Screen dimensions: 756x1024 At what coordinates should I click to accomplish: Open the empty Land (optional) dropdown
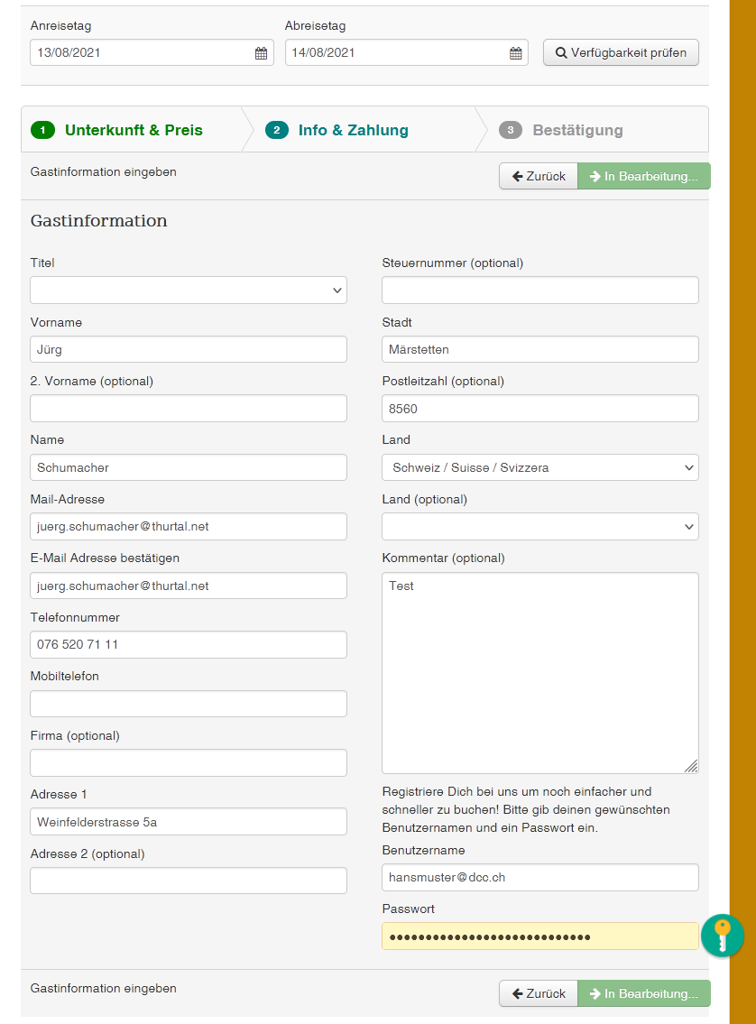pyautogui.click(x=540, y=526)
